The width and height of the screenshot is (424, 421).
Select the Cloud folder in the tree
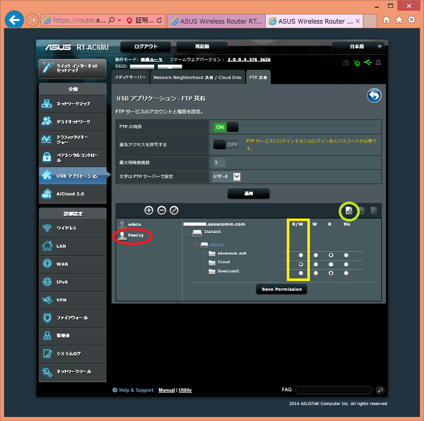pyautogui.click(x=224, y=262)
